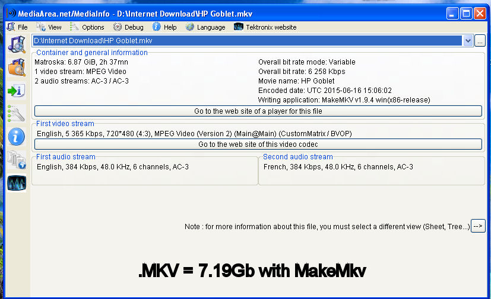Select the file path combo box field
Screen dimensions: 491x299
click(x=248, y=41)
